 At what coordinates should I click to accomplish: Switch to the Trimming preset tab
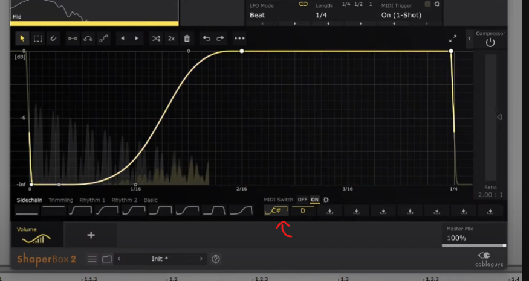(60, 200)
